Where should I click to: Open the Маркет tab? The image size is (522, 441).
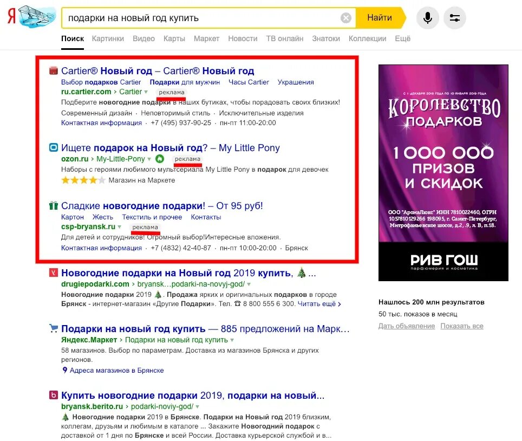(206, 38)
